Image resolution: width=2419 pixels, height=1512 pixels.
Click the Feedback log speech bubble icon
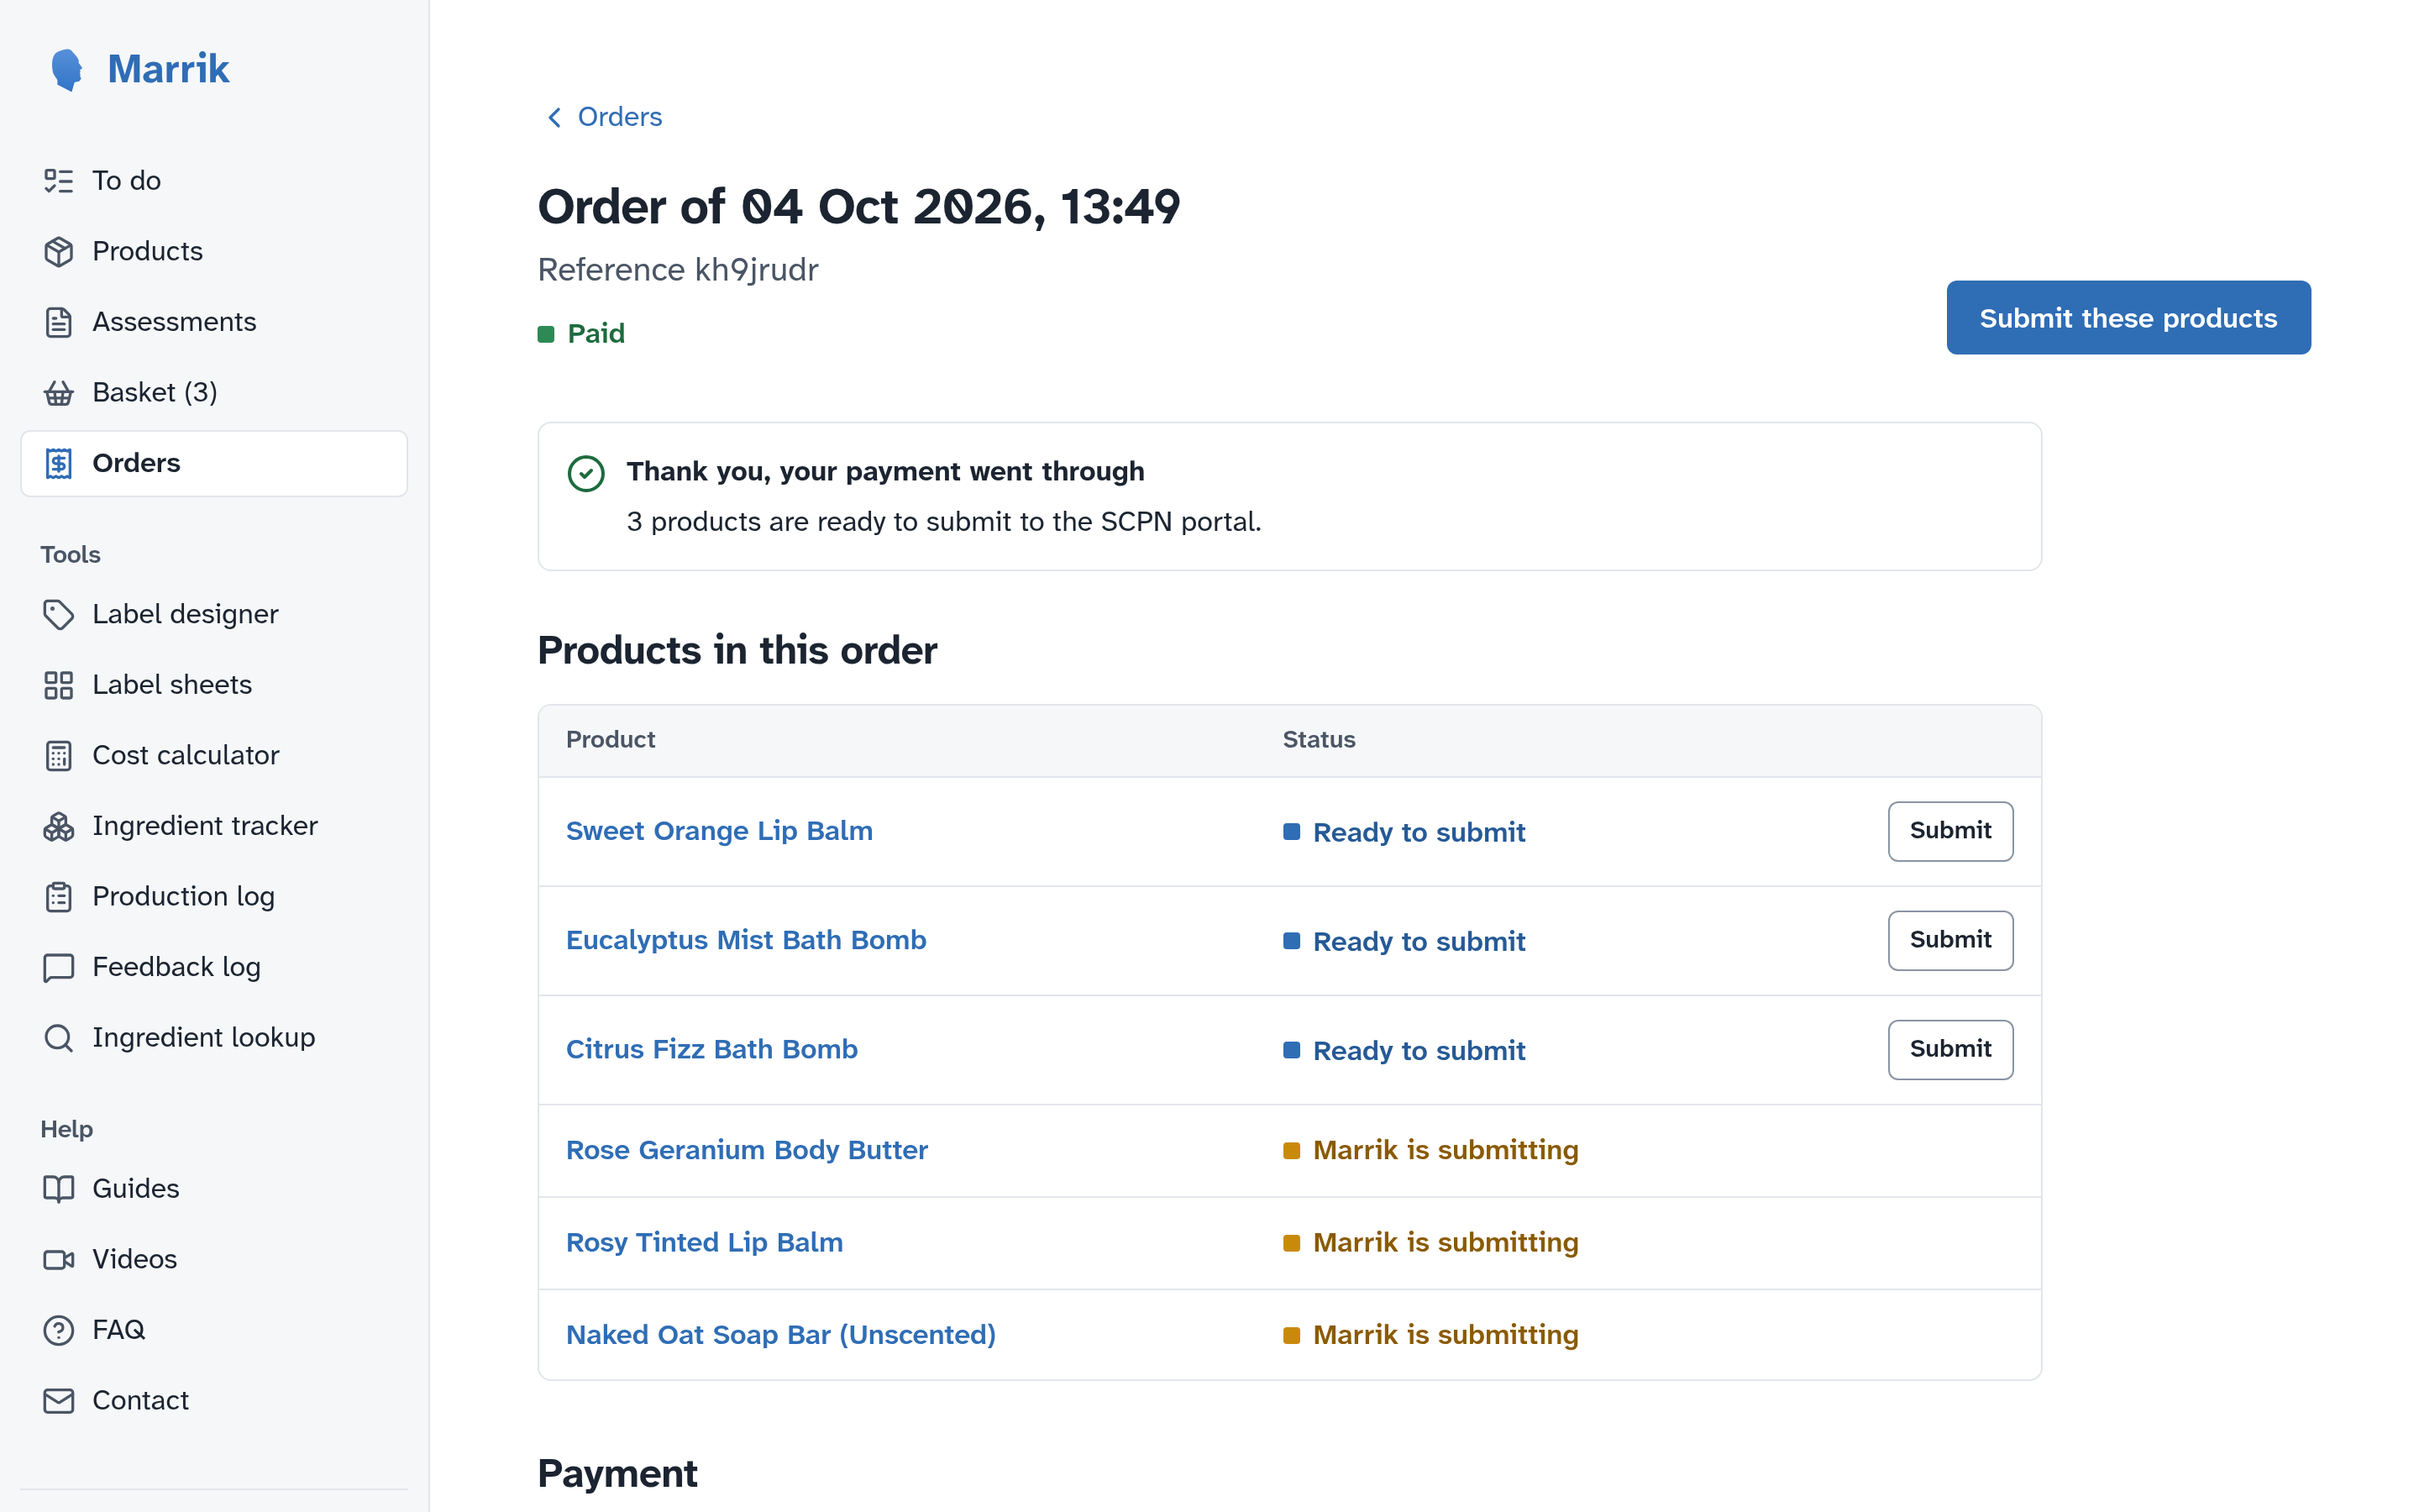pos(59,968)
